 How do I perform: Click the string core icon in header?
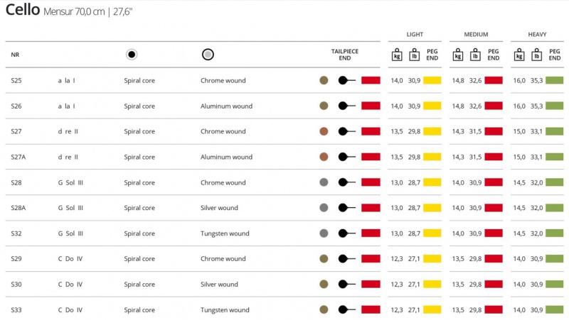pos(132,55)
